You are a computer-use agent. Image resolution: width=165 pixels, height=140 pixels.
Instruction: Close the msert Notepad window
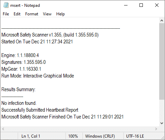[x=157, y=5]
